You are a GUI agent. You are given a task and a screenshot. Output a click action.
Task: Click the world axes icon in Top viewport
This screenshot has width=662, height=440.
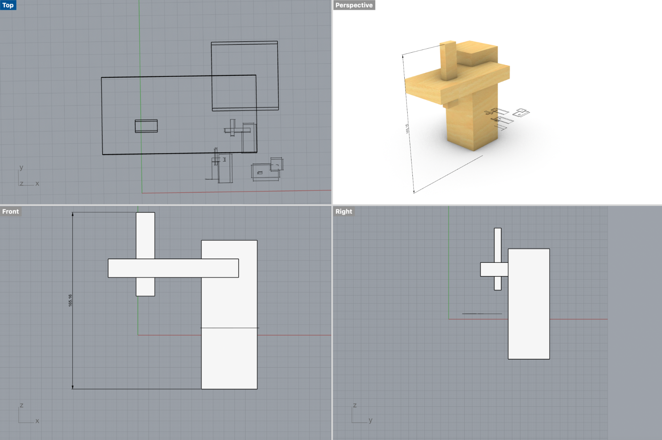tap(28, 177)
